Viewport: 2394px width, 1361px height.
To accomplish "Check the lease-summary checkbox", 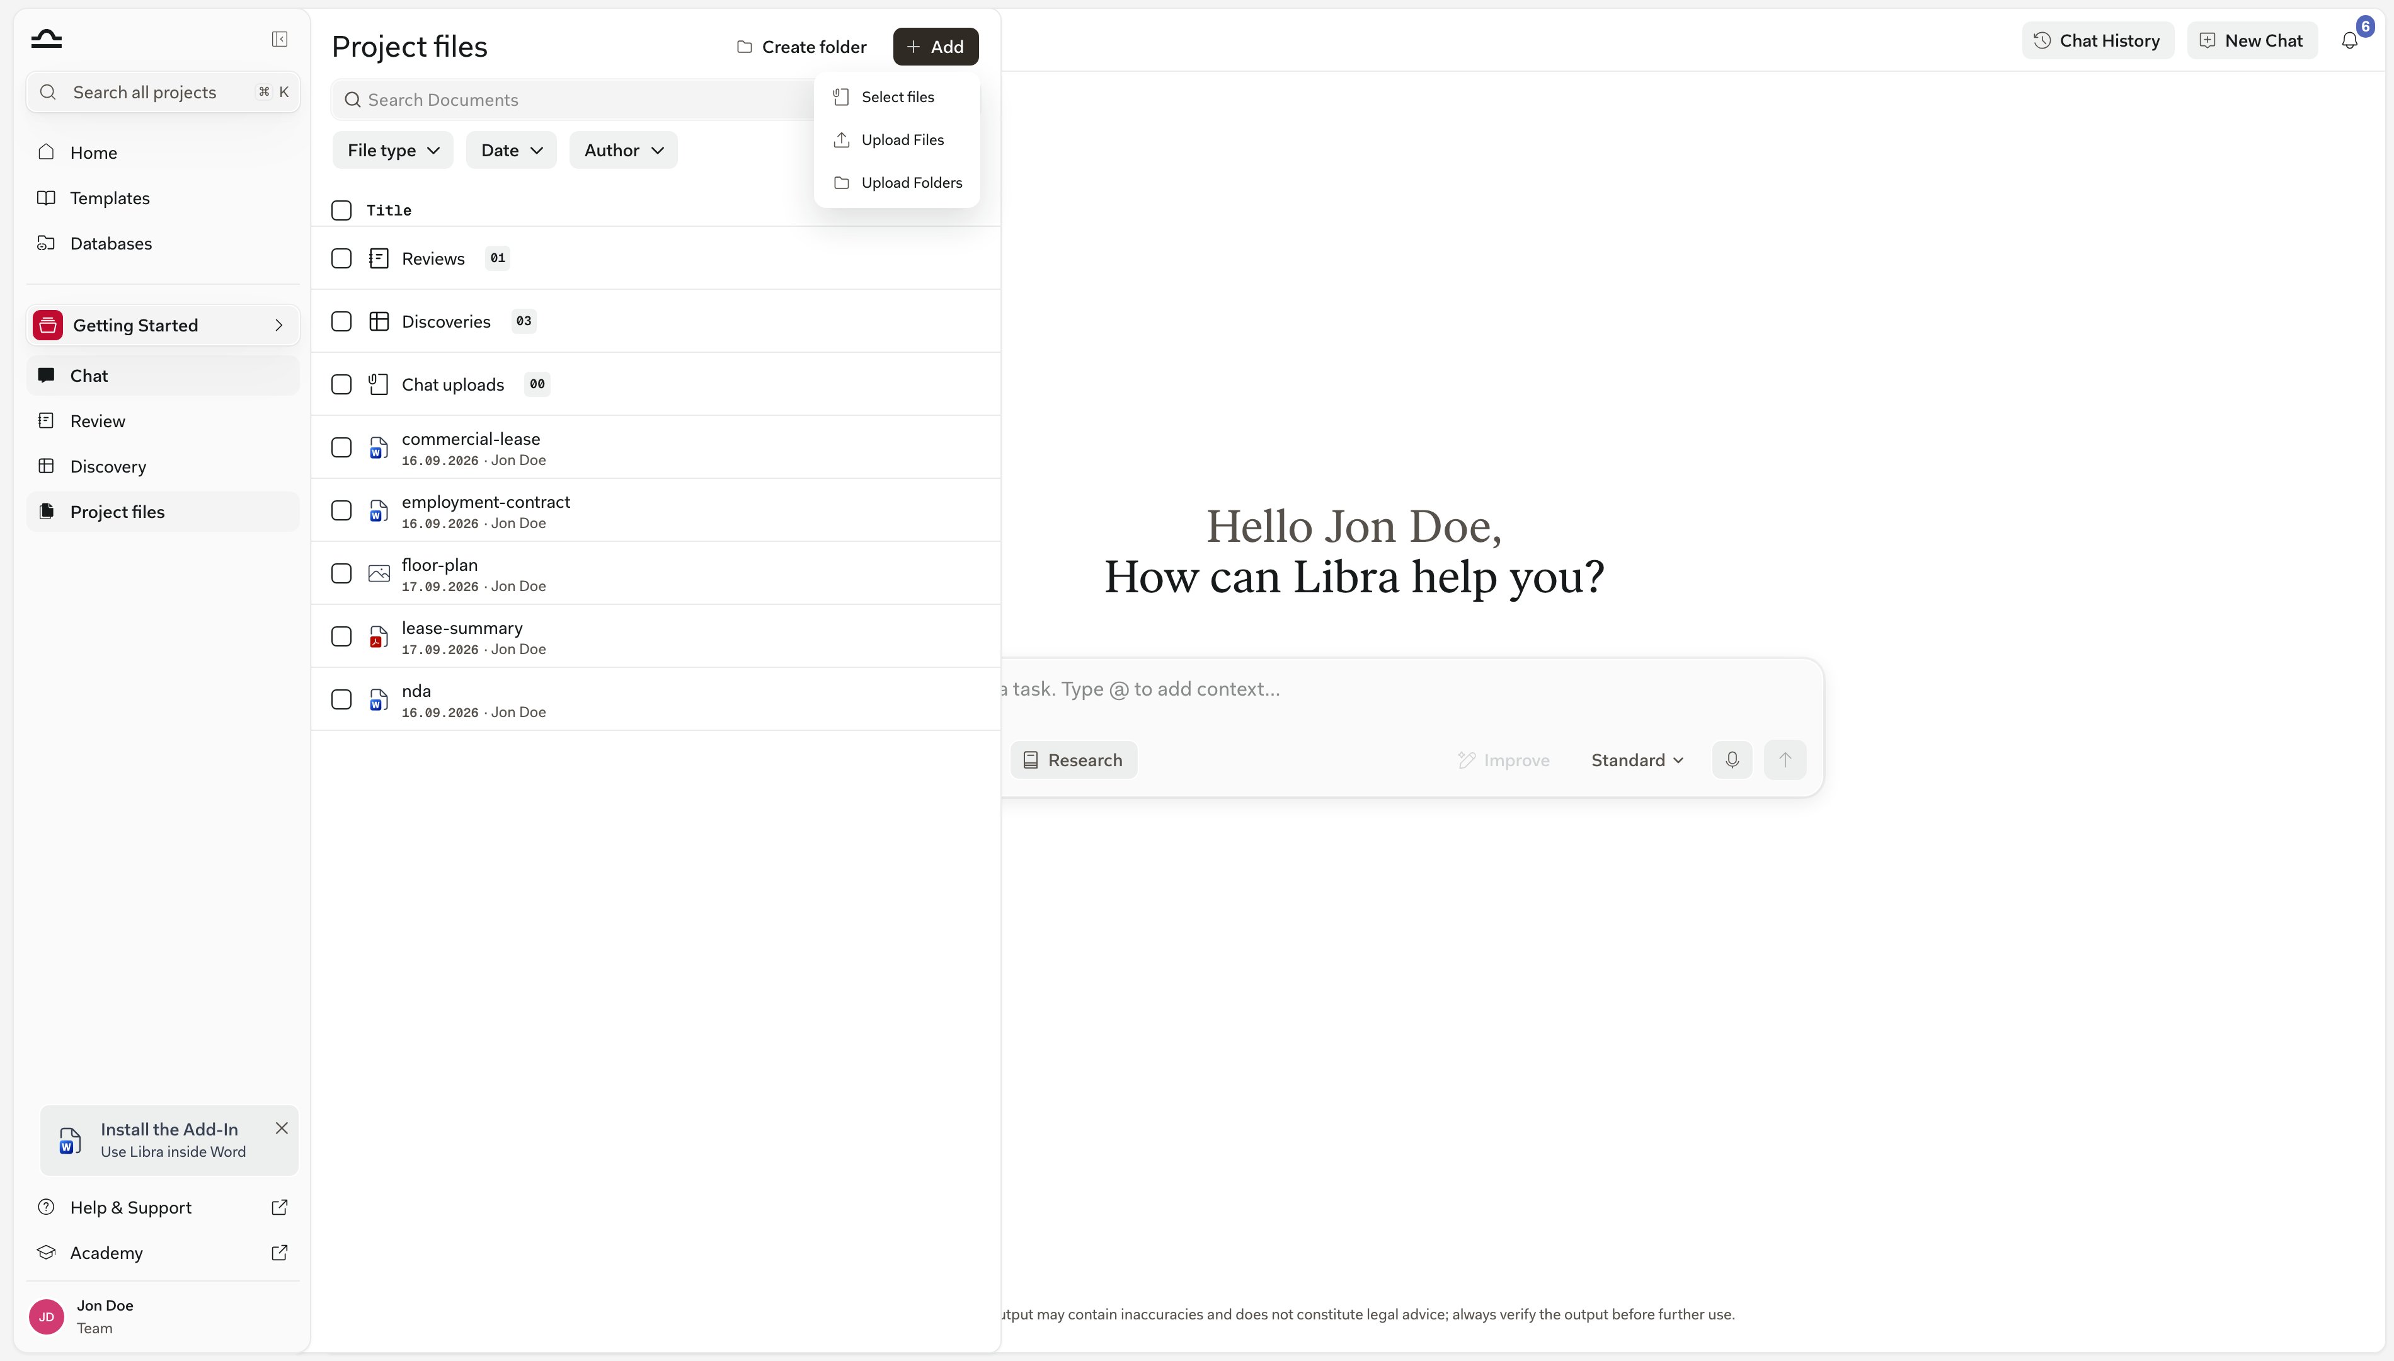I will point(341,636).
